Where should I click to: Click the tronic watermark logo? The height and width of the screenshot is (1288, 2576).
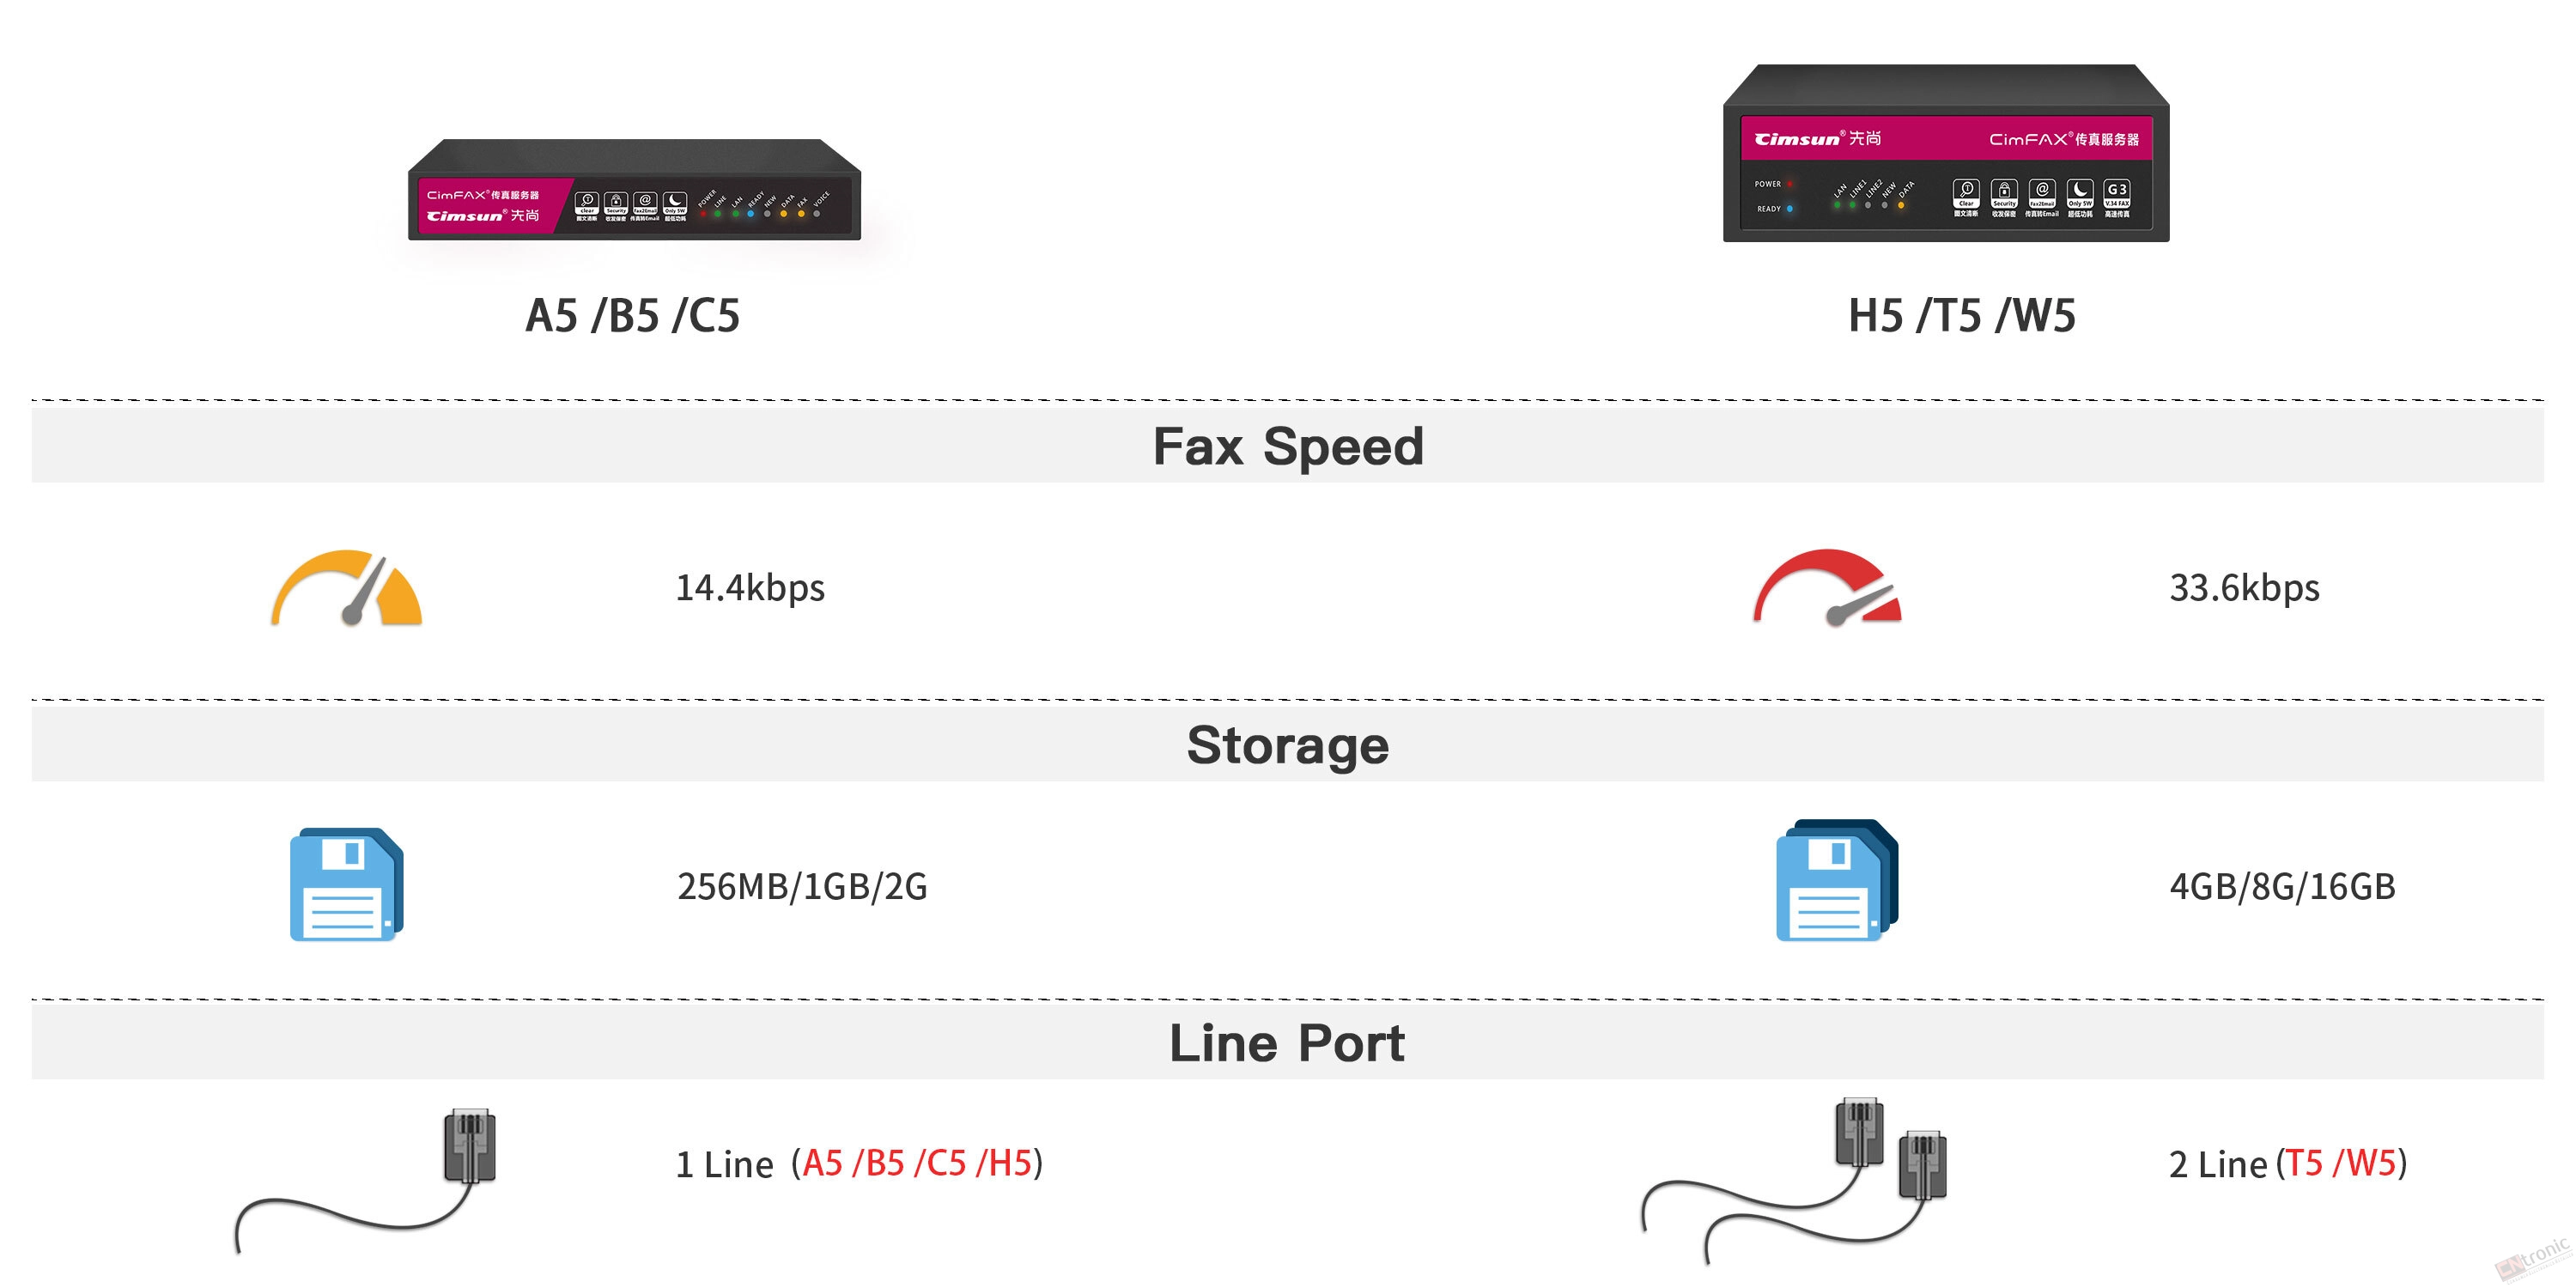2535,1258
